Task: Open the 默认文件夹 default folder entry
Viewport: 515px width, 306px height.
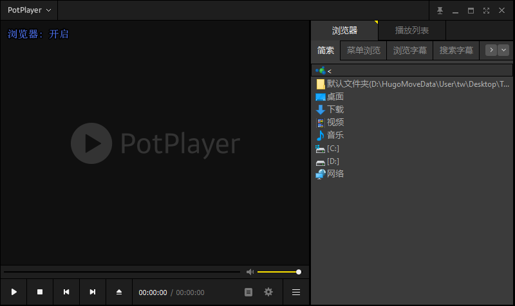Action: pyautogui.click(x=412, y=84)
